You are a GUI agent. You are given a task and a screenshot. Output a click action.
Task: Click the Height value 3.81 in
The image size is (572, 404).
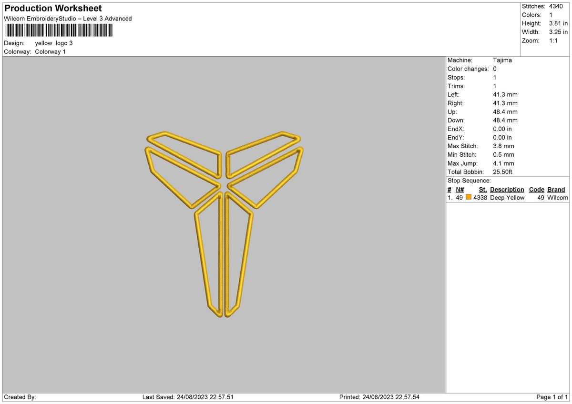(558, 23)
